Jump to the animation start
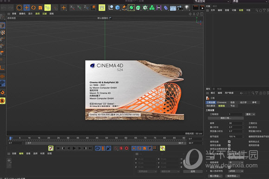The width and height of the screenshot is (269, 179). tap(58, 148)
